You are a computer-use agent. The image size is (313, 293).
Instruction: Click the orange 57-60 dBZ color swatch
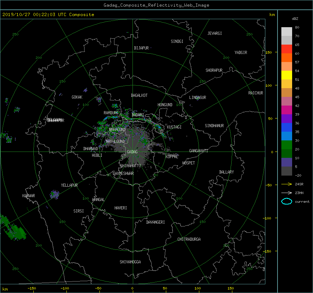287,58
